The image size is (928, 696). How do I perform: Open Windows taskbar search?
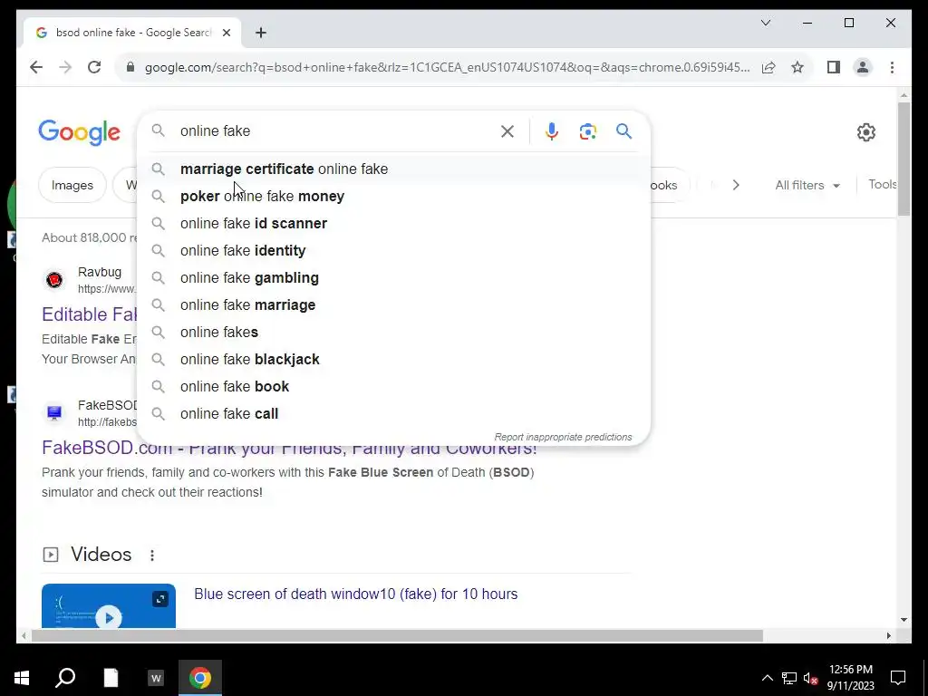[65, 678]
